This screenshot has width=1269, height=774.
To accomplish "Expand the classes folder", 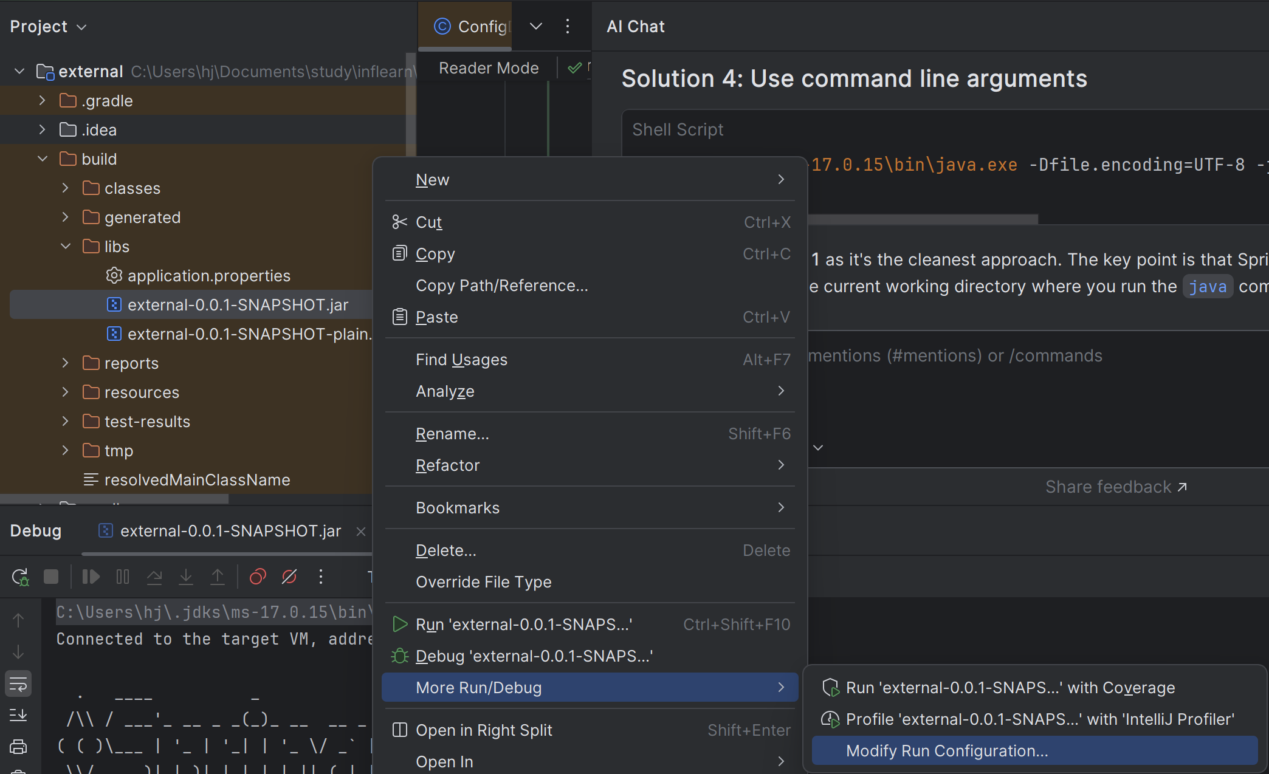I will 65,188.
